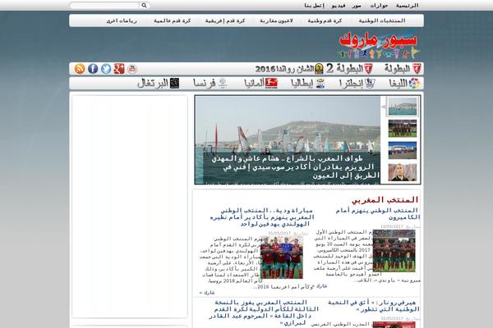
Task: Open article مباراة ودية المنتخب الوطني المغربي
Action: coord(262,217)
